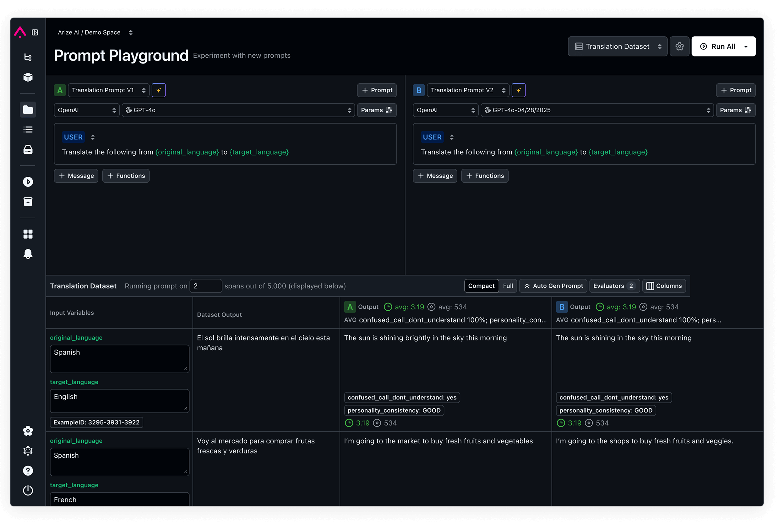Click + Prompt button in panel A
Screen dimensions: 784x529
[377, 90]
